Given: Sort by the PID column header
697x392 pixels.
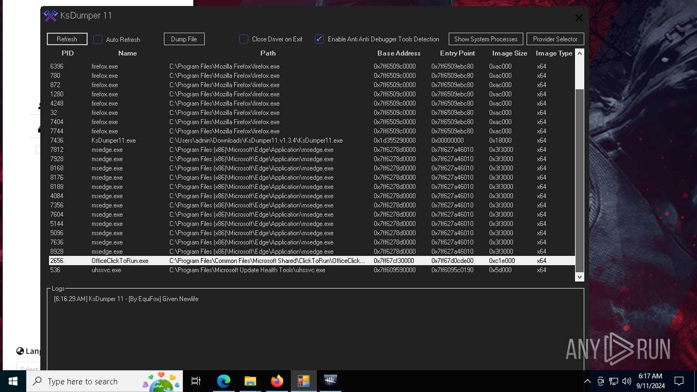Looking at the screenshot, I should pyautogui.click(x=68, y=53).
